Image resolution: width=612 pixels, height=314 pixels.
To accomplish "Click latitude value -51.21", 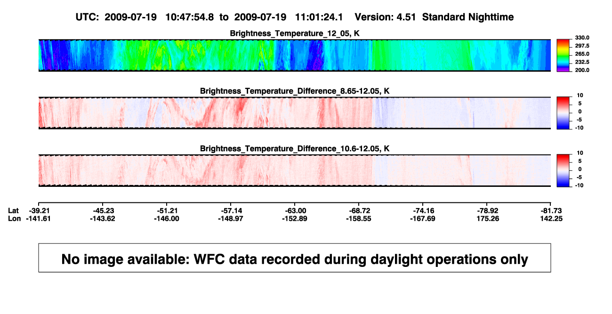I will [166, 210].
